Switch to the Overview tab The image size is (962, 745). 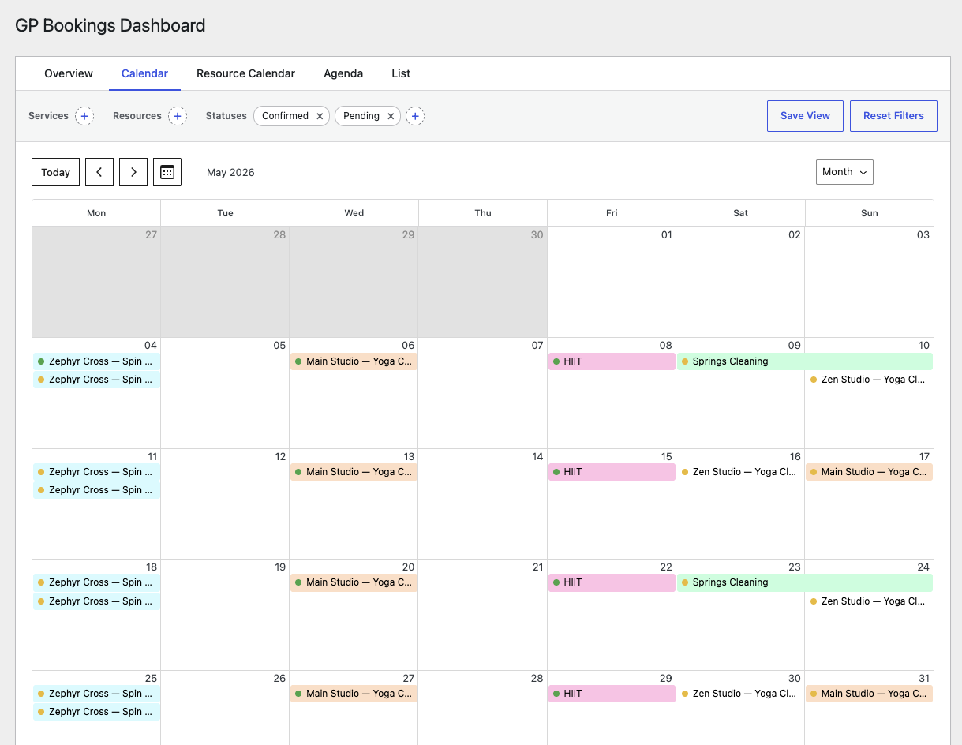69,73
